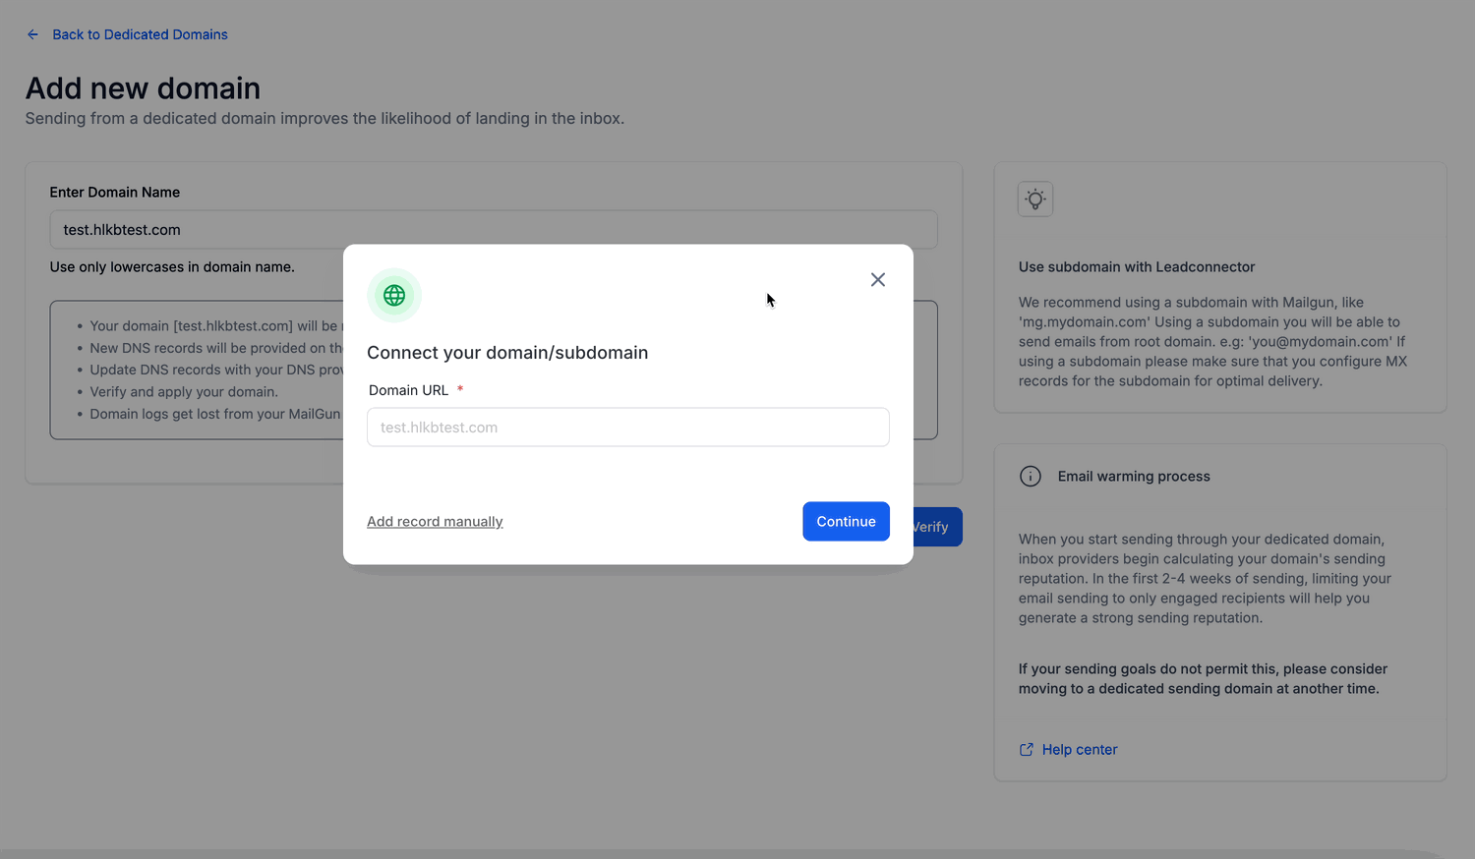
Task: Click inside the test.hlkbtest.com placeholder field
Action: click(x=627, y=427)
